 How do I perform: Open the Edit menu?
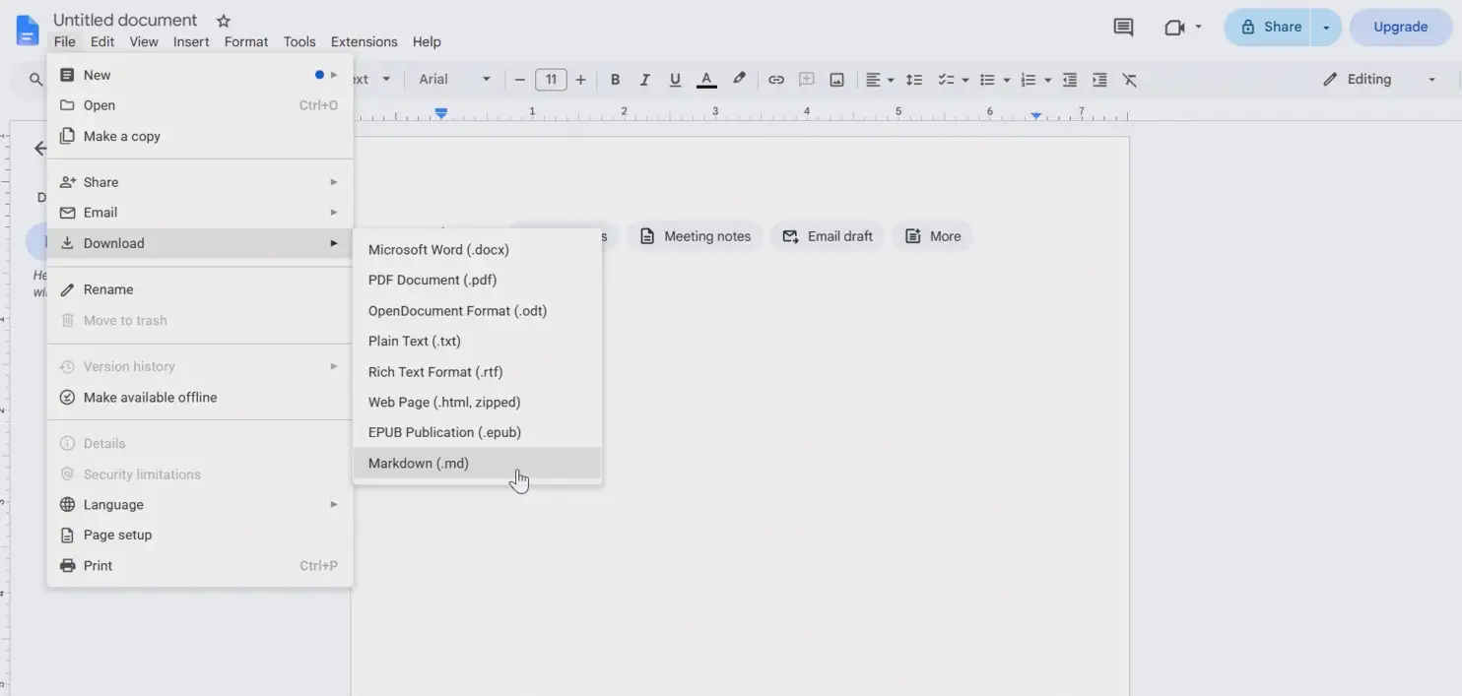pyautogui.click(x=102, y=41)
